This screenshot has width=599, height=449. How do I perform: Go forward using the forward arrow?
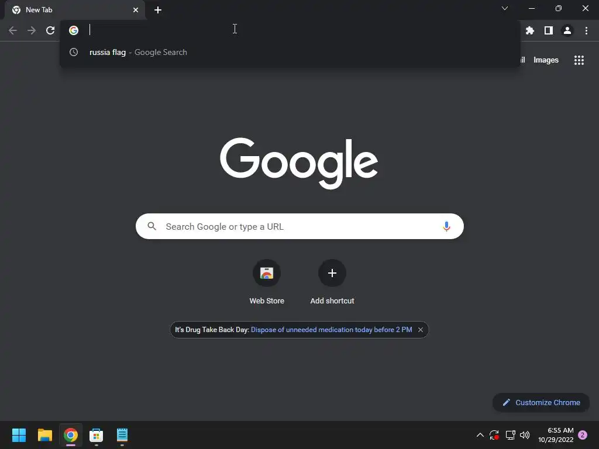(32, 30)
